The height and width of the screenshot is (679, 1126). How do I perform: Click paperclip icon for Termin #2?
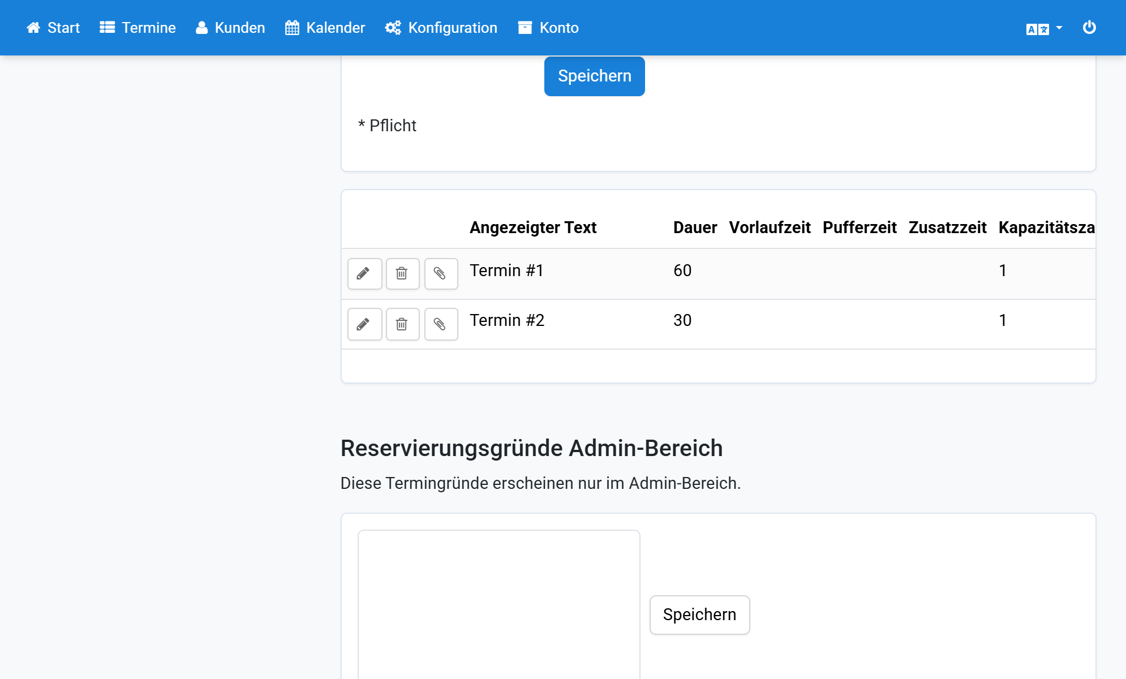pos(441,324)
